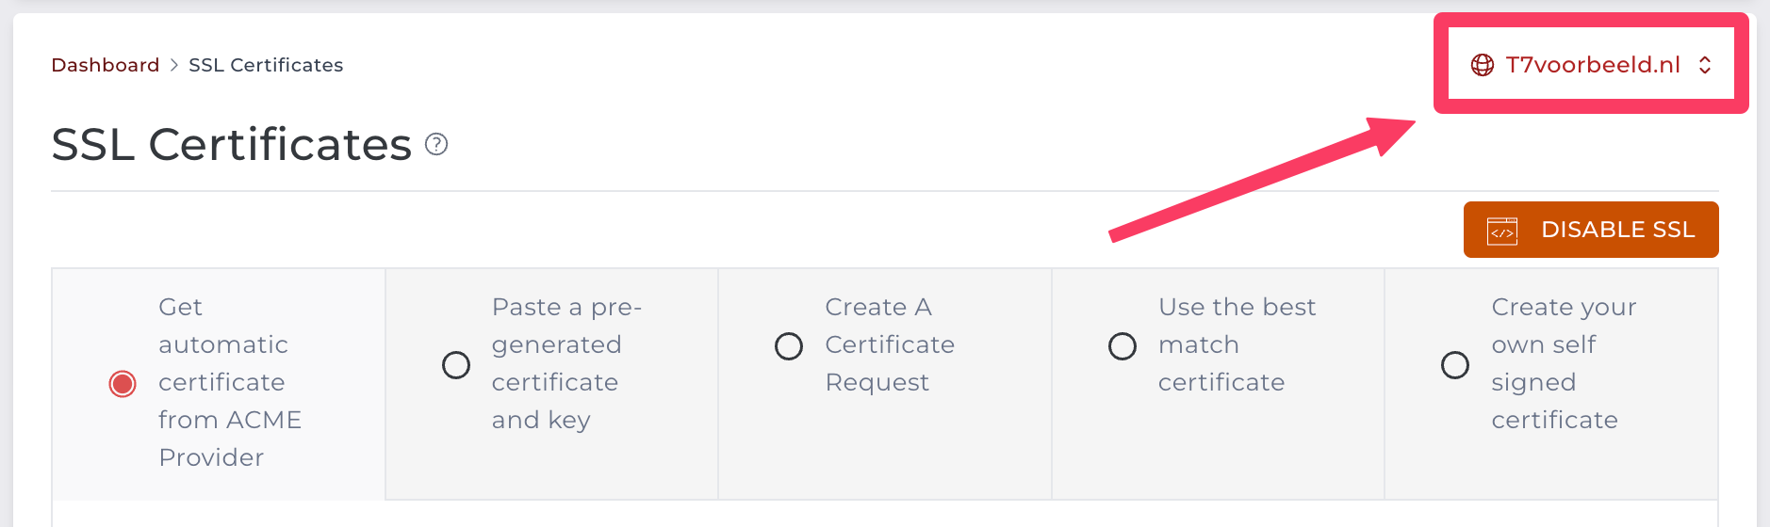Select the Paste a pre-generated certificate radio
The width and height of the screenshot is (1770, 527).
[456, 365]
